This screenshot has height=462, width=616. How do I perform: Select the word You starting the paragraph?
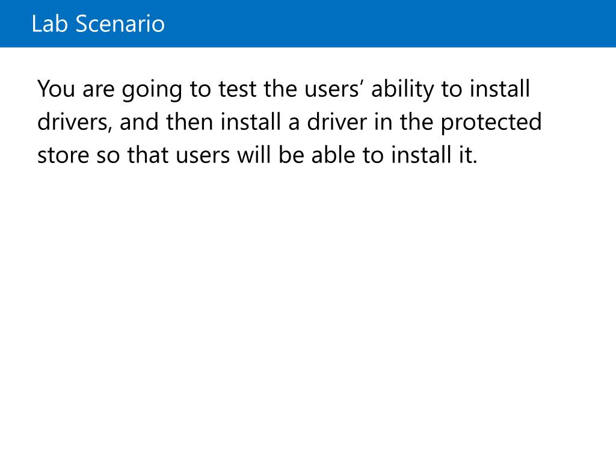coord(56,89)
